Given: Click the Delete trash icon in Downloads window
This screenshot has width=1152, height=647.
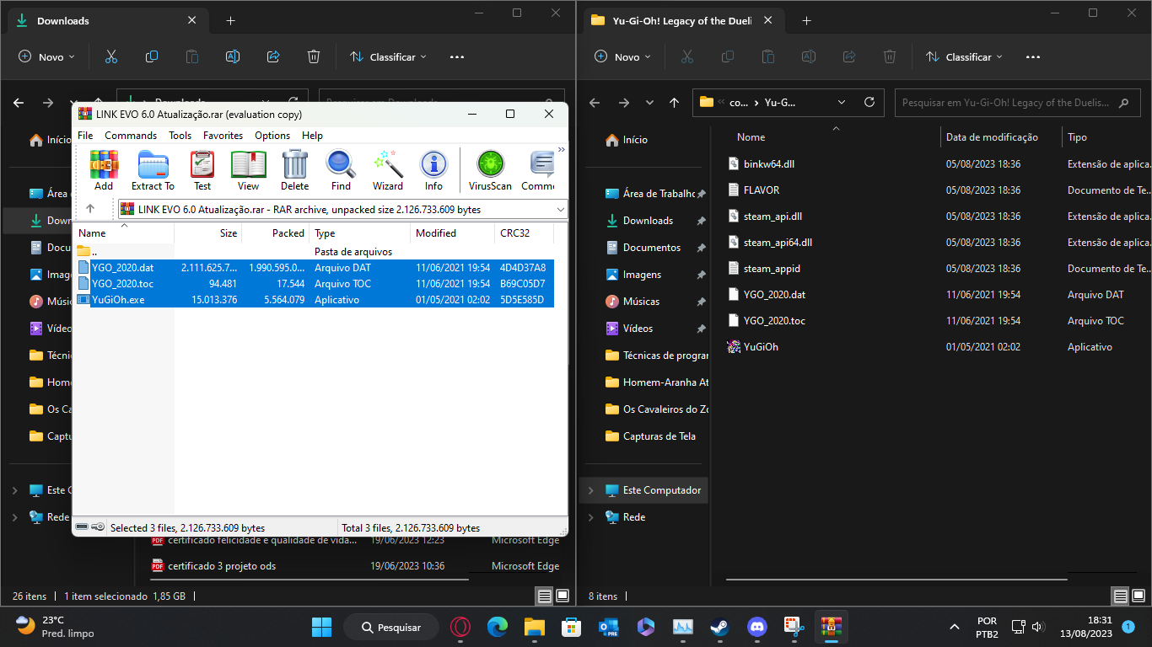Looking at the screenshot, I should click(314, 57).
